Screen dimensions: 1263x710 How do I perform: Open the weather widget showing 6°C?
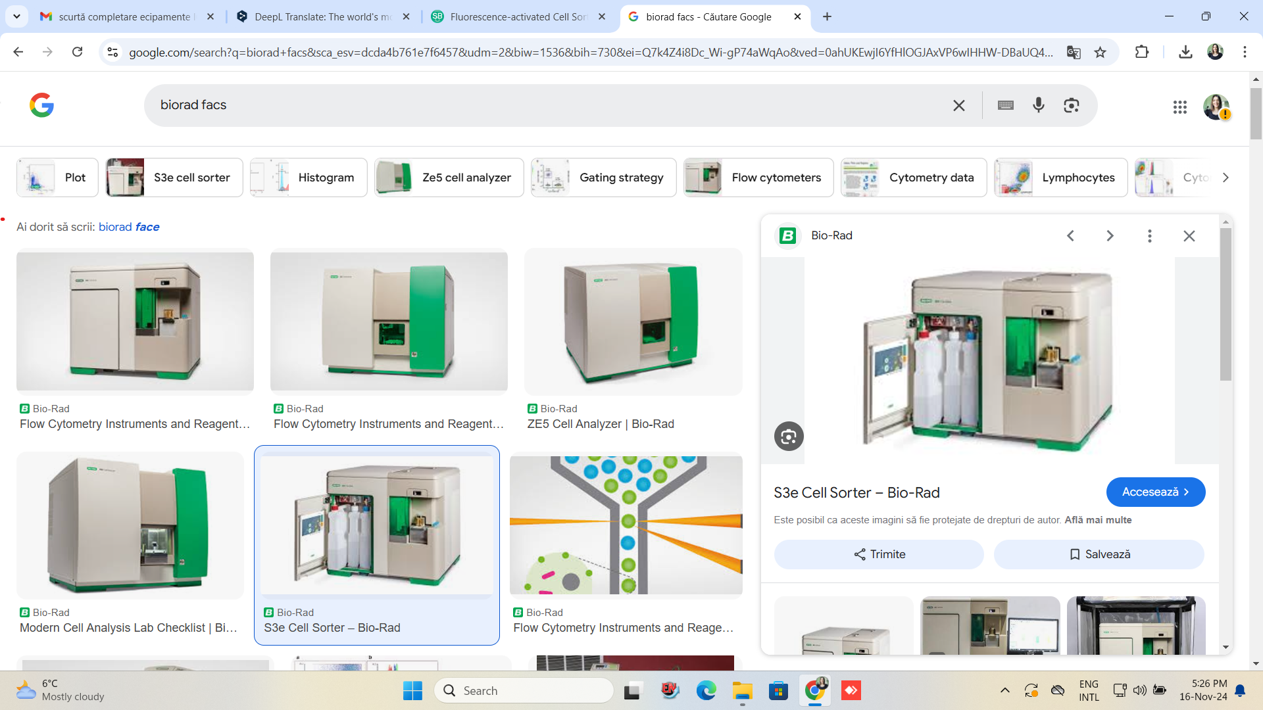click(x=61, y=690)
